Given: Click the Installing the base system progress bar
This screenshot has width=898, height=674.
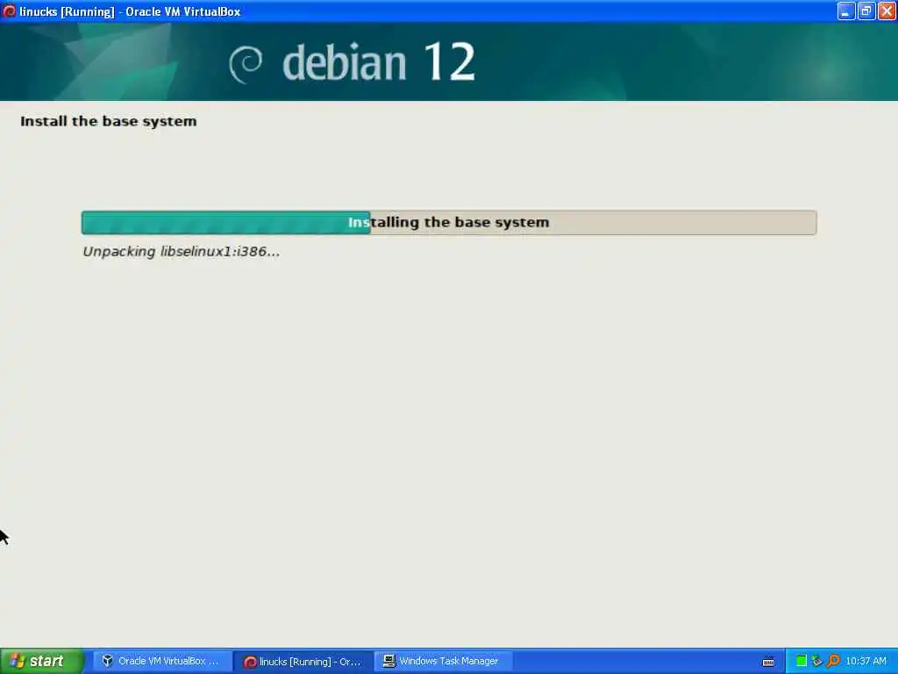Looking at the screenshot, I should point(449,222).
